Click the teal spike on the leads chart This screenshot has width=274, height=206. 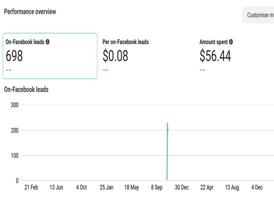pos(167,151)
